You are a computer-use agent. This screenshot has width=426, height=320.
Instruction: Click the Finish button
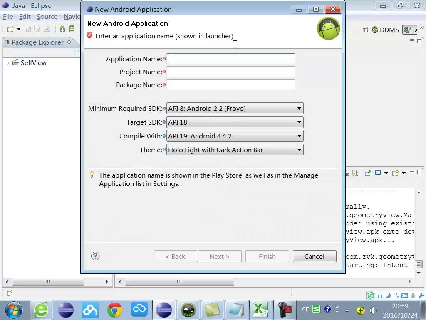[x=267, y=256]
